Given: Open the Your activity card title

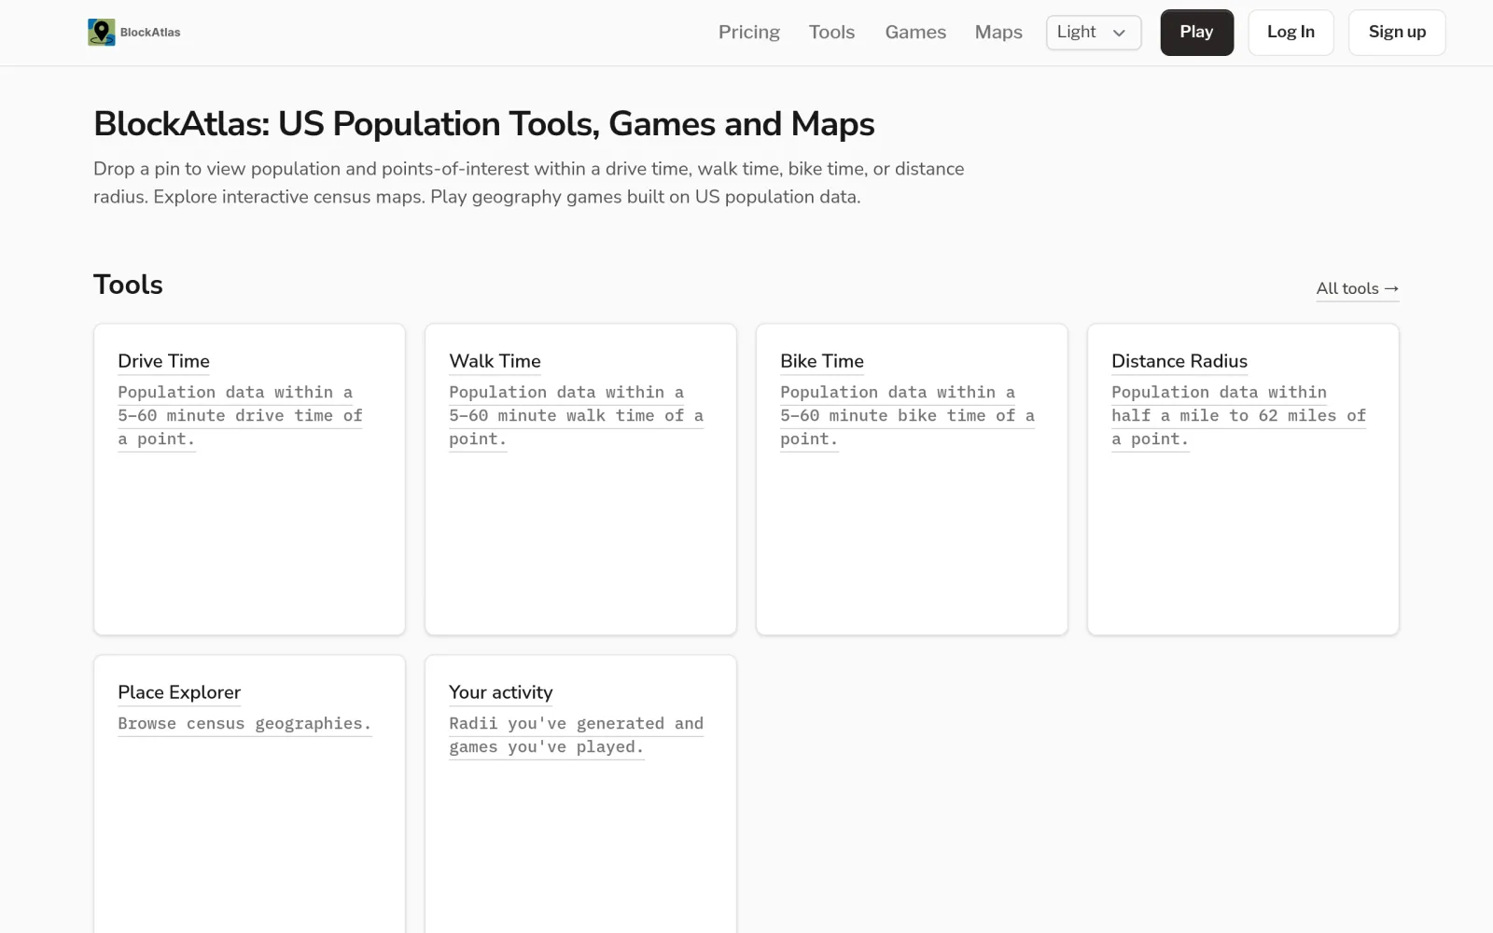Looking at the screenshot, I should (x=501, y=692).
